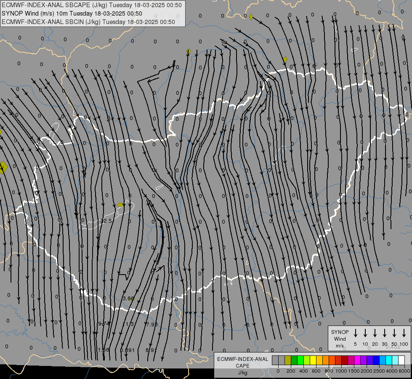The height and width of the screenshot is (379, 412).
Task: Click the 100 m/s wind arrow in legend
Action: pos(404,333)
